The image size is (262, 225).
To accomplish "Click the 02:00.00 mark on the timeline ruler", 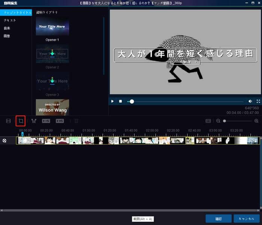I will tap(152, 130).
